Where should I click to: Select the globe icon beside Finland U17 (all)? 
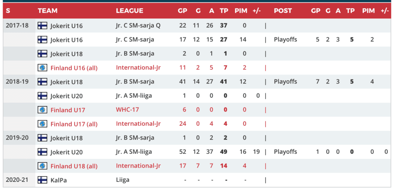pyautogui.click(x=42, y=124)
